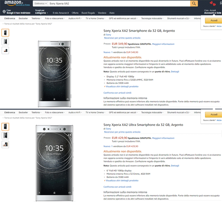Viewport: 222px width, 217px height.
Task: Open the Telefonia navigation dropdown
Action: coord(36,18)
